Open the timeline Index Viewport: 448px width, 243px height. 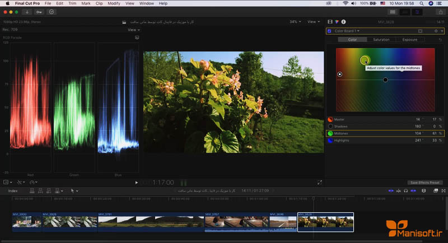13,191
